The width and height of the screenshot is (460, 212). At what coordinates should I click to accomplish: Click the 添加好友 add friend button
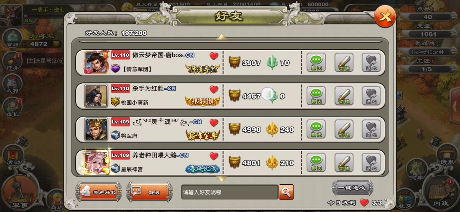98,192
